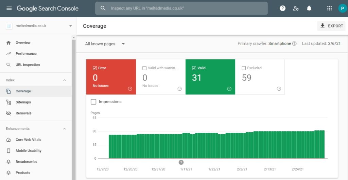
Task: Click Primary crawler help icon
Action: pyautogui.click(x=294, y=44)
